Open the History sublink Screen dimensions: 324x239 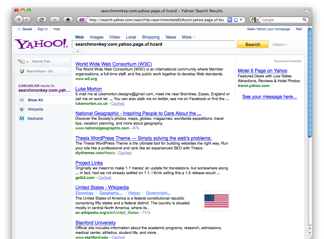134,193
